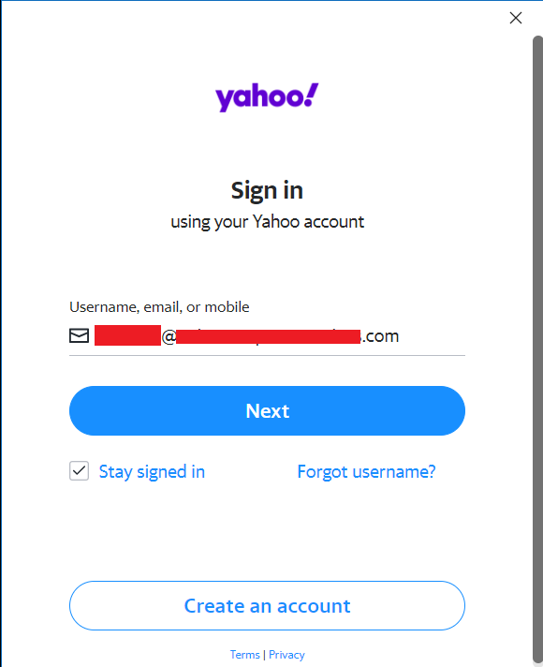543x667 pixels.
Task: Click the redacted domain after the @ sign
Action: pyautogui.click(x=268, y=336)
